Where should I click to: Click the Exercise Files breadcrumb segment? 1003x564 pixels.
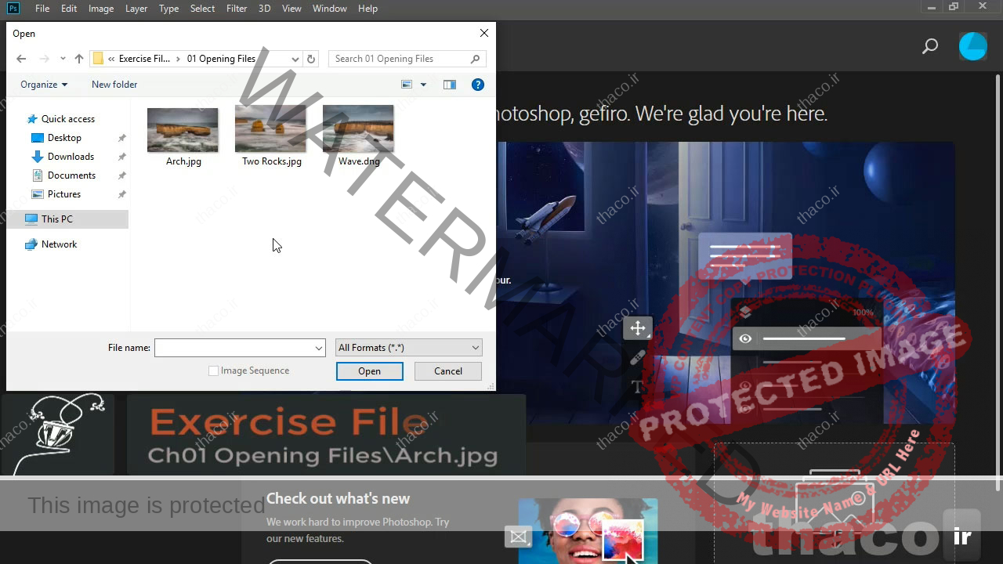[x=144, y=59]
